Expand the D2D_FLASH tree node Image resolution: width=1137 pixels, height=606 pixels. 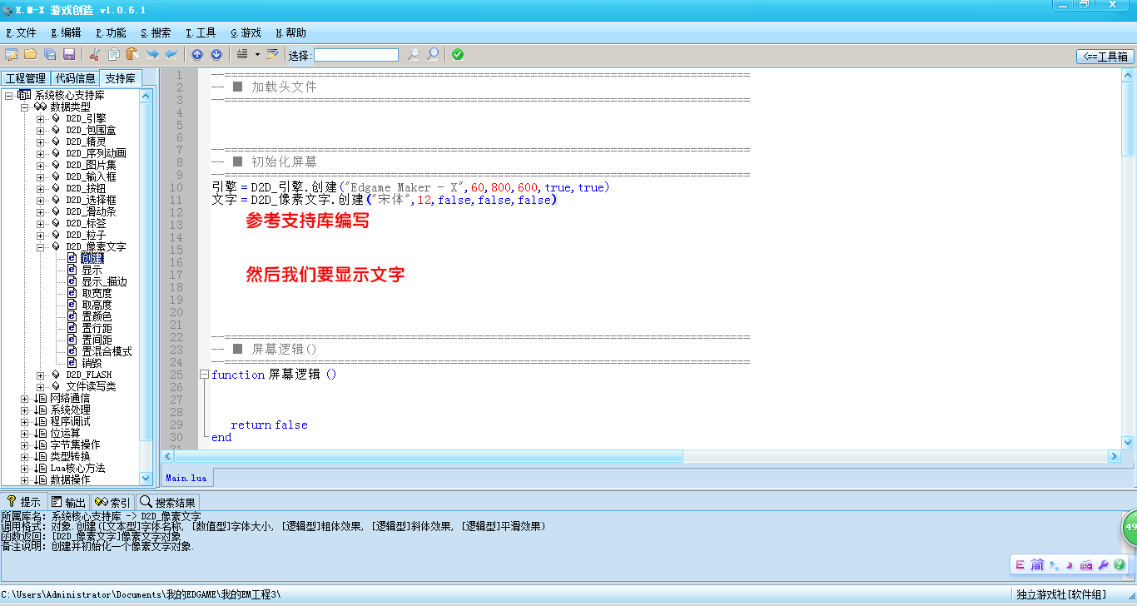(x=40, y=375)
